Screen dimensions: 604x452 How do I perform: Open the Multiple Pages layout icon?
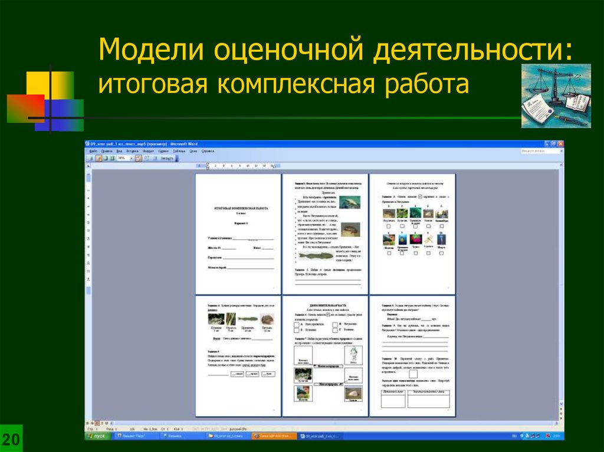[x=111, y=158]
